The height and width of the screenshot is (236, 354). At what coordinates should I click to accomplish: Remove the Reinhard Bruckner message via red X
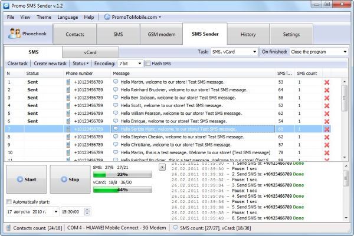tap(327, 90)
